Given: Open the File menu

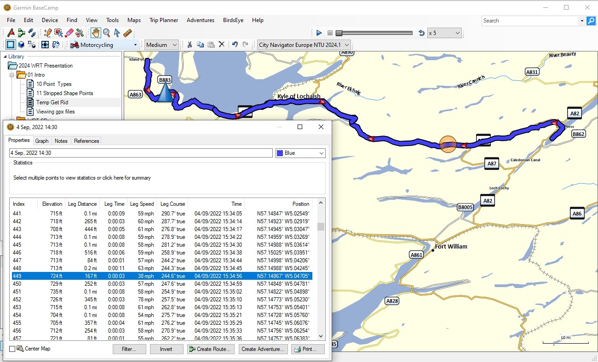Looking at the screenshot, I should click(11, 20).
